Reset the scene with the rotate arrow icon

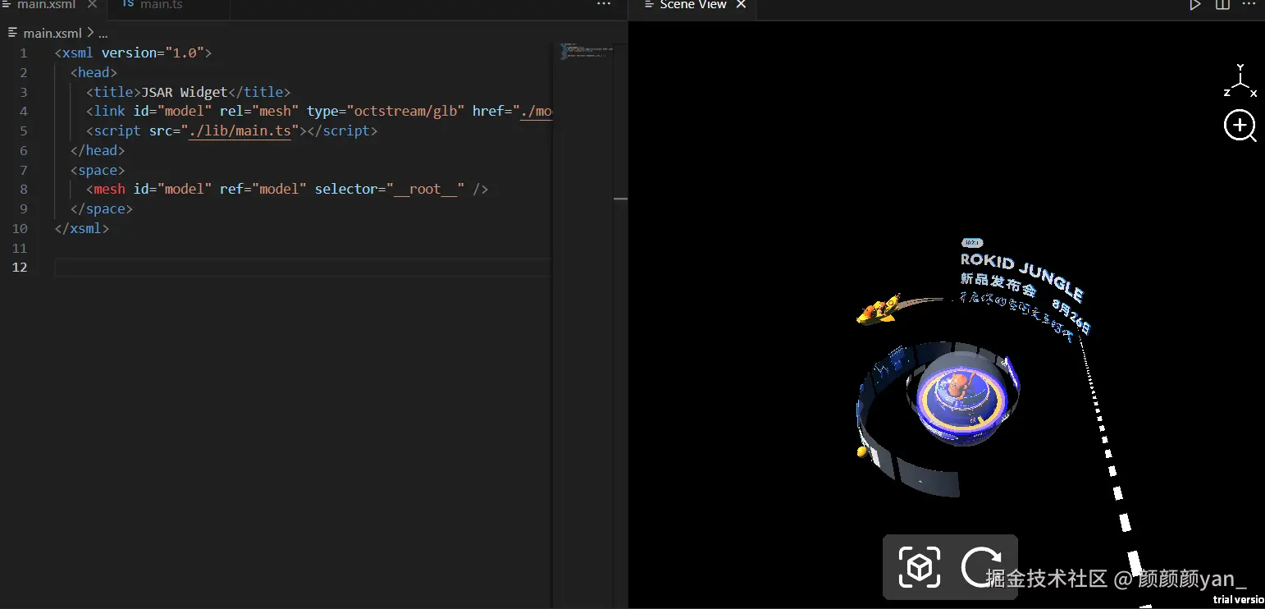click(981, 566)
